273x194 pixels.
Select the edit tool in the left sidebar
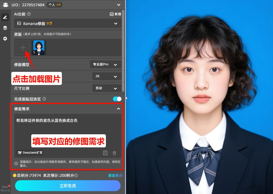[x=5, y=17]
